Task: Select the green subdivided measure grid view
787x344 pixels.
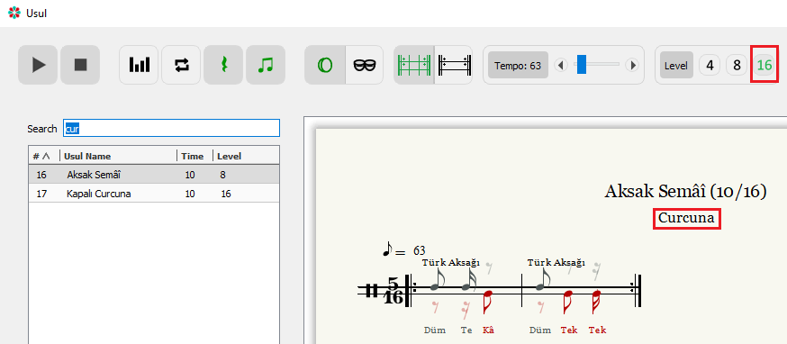Action: pyautogui.click(x=414, y=65)
